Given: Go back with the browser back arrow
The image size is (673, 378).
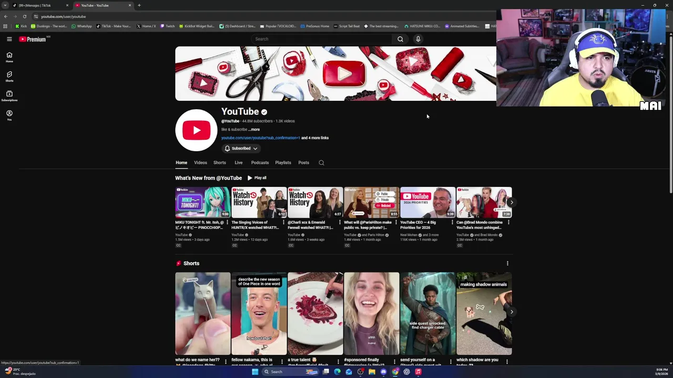Looking at the screenshot, I should coord(6,16).
